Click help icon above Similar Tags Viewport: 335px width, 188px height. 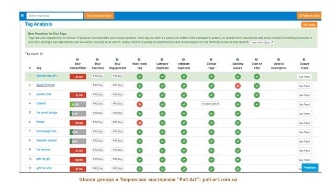coord(211,60)
